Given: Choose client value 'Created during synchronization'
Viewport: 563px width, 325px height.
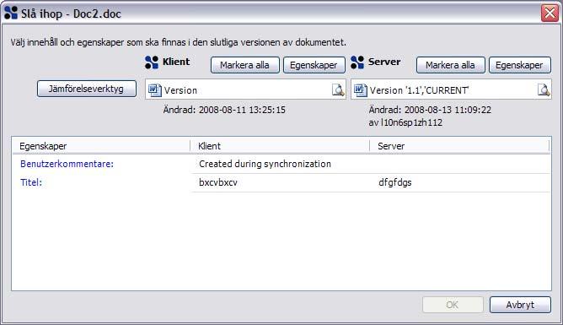Looking at the screenshot, I should 265,164.
